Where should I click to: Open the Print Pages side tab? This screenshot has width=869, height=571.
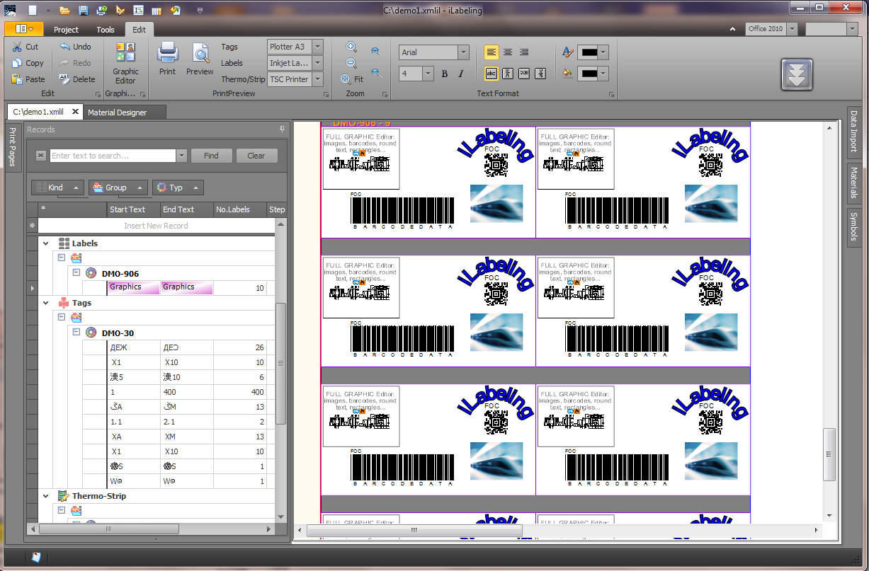click(12, 147)
